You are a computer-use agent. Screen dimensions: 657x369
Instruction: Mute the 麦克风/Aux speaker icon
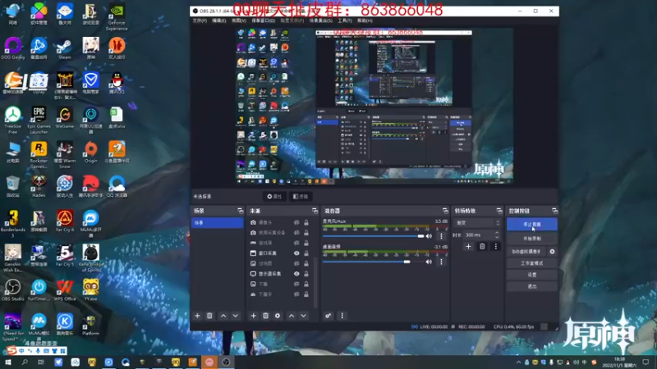pyautogui.click(x=429, y=236)
